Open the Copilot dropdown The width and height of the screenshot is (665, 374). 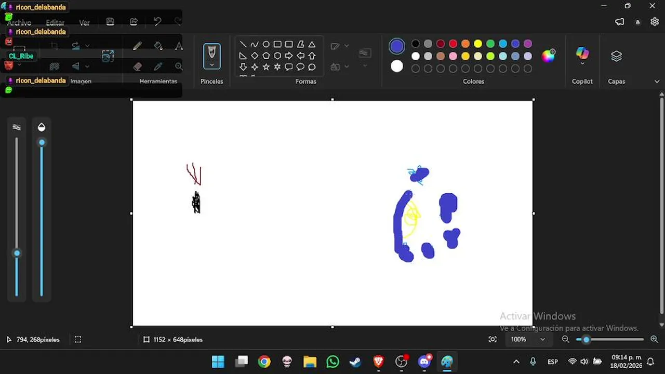[582, 64]
